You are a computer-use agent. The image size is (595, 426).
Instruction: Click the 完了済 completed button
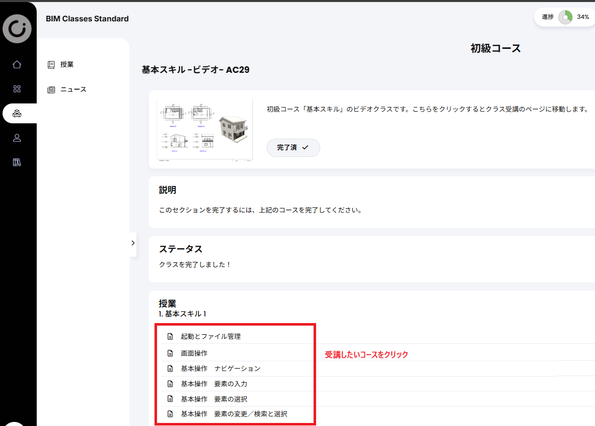[293, 148]
